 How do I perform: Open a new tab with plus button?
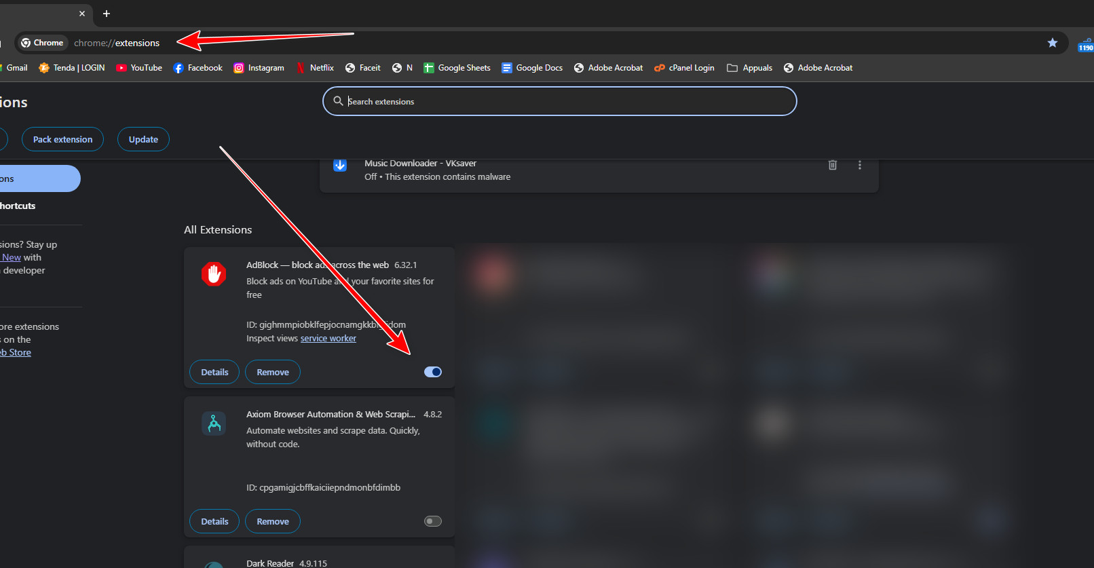tap(107, 14)
